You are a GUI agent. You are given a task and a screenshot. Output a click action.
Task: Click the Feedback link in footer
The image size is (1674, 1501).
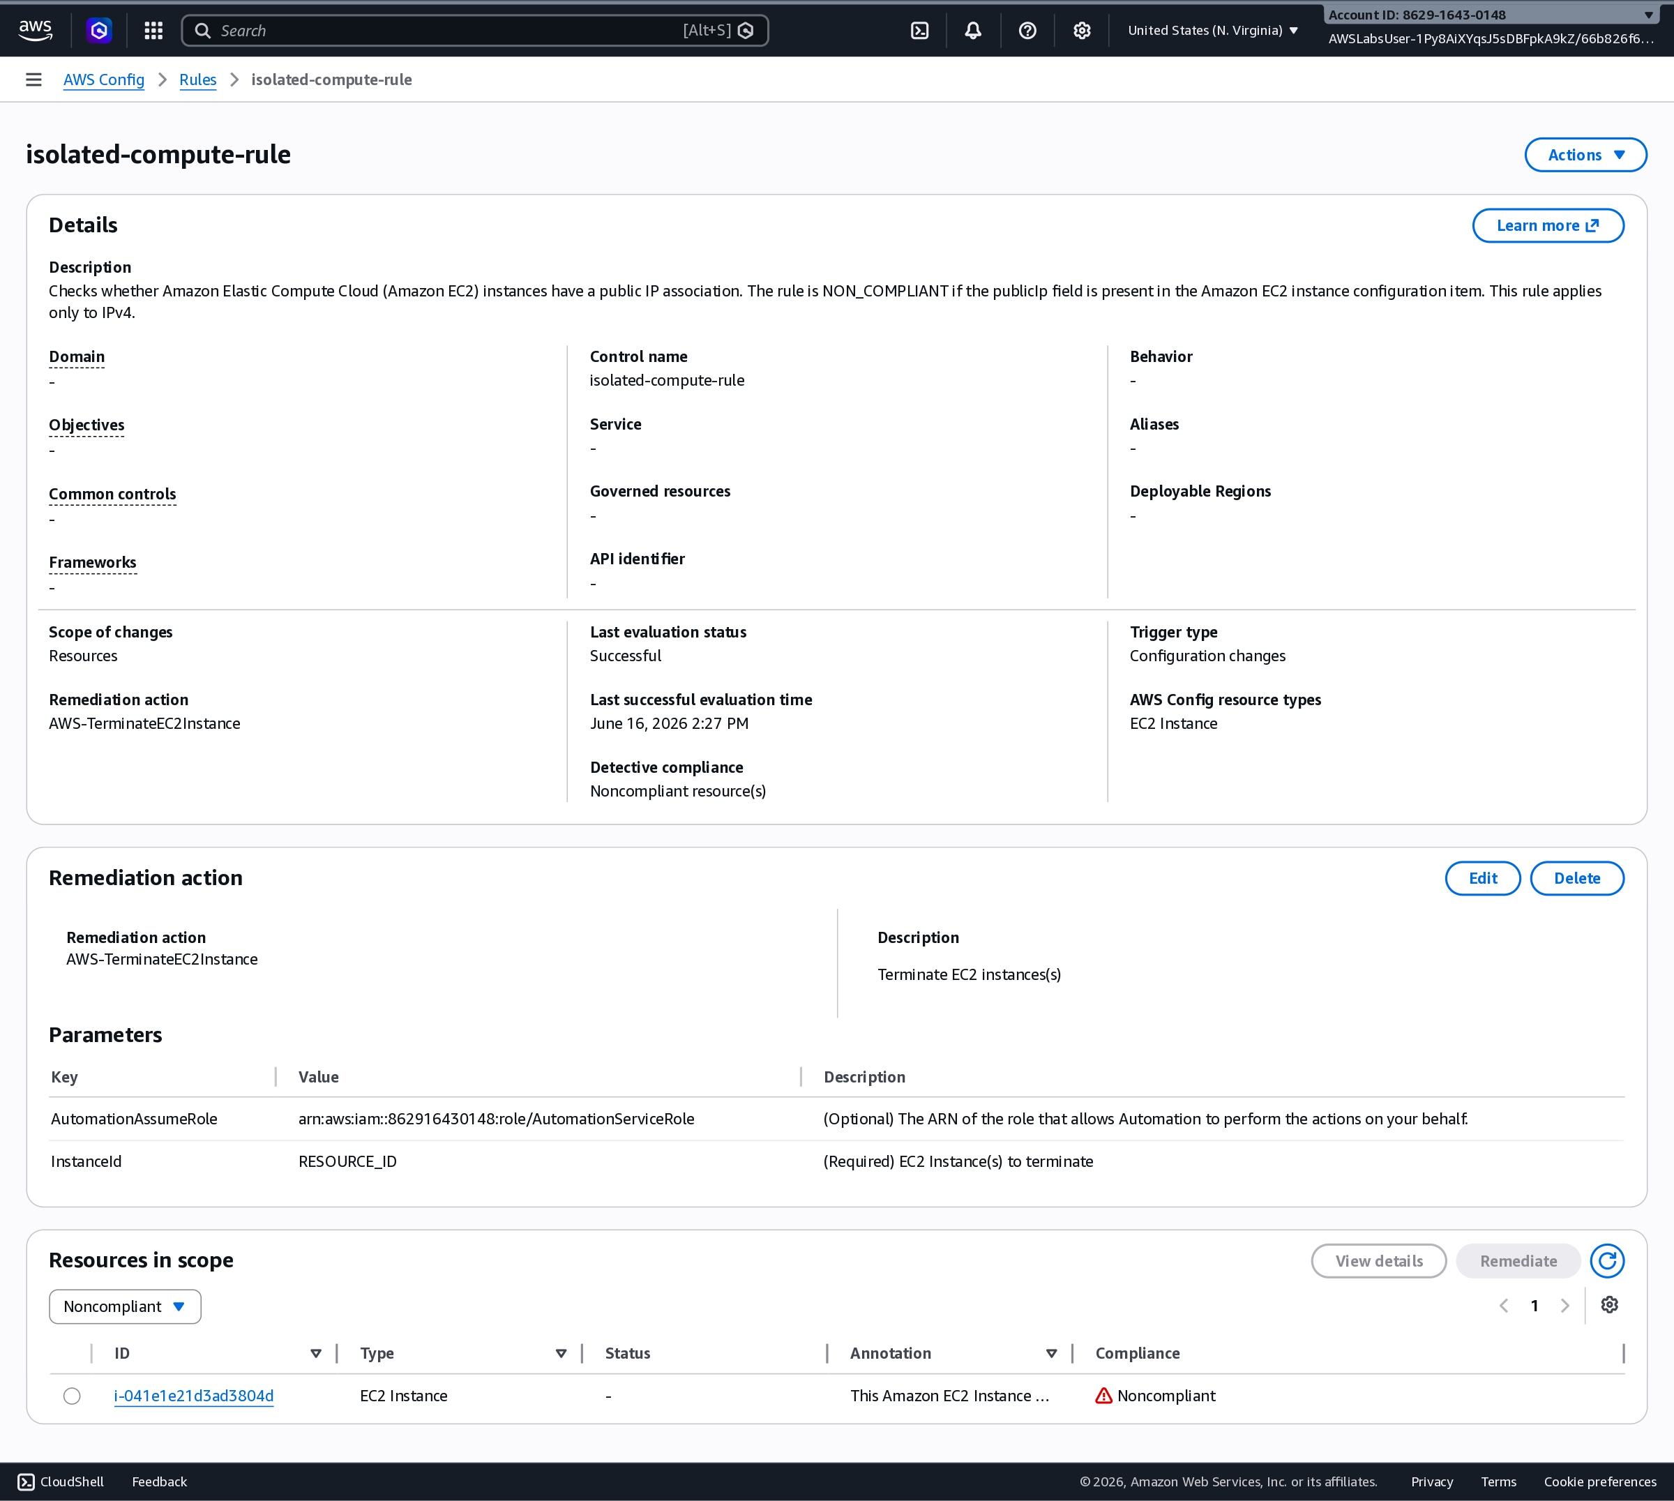(x=159, y=1481)
